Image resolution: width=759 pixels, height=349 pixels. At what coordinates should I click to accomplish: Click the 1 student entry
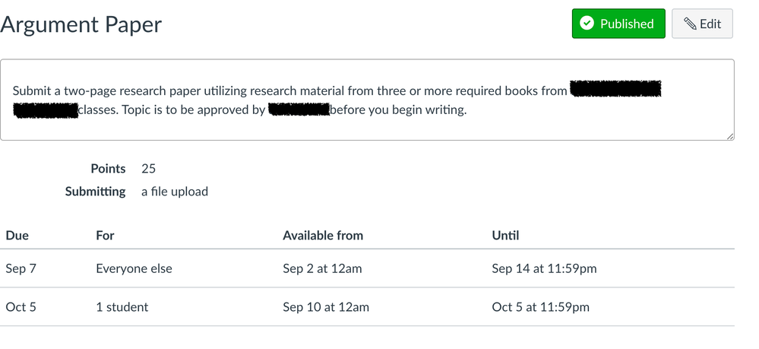122,307
